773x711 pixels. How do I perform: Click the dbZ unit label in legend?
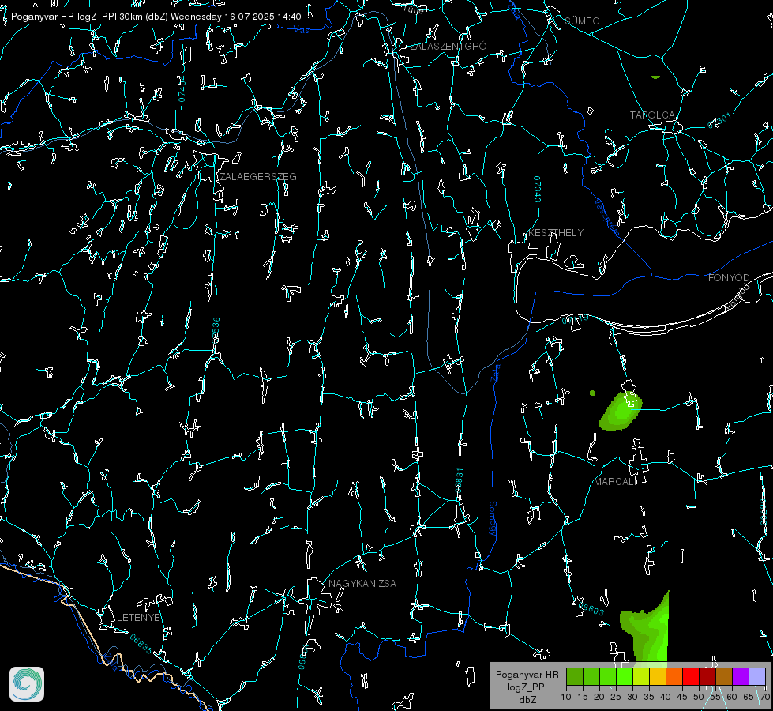coord(527,700)
